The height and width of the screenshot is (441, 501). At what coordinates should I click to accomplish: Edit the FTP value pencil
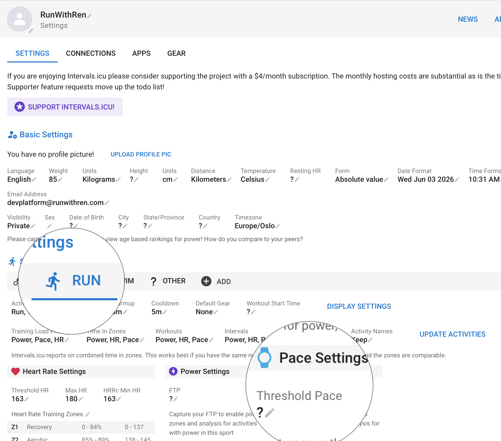click(x=176, y=399)
